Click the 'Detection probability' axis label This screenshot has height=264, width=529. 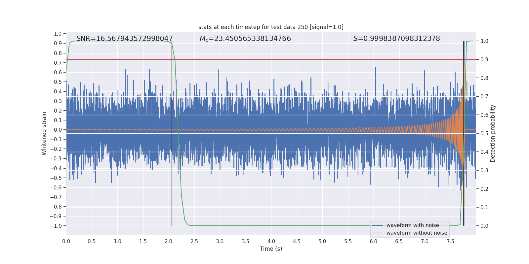[x=493, y=133]
